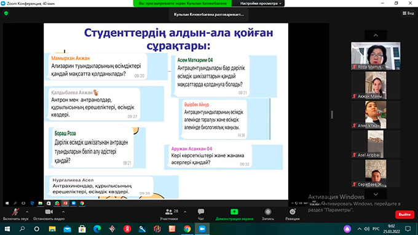Viewport: 418px width, 235px height.
Task: Click muted mic icon on Asel Aripbai tile
Action: point(354,155)
